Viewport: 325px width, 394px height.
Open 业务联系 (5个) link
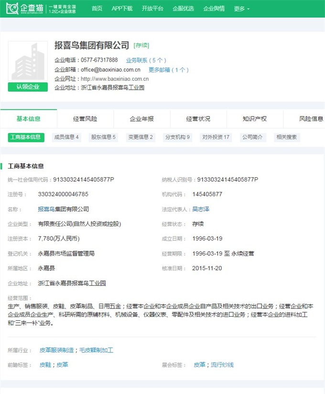tap(146, 60)
